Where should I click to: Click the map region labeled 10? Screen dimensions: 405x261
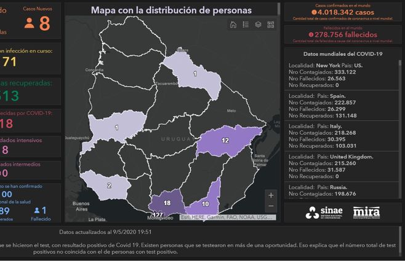click(206, 203)
